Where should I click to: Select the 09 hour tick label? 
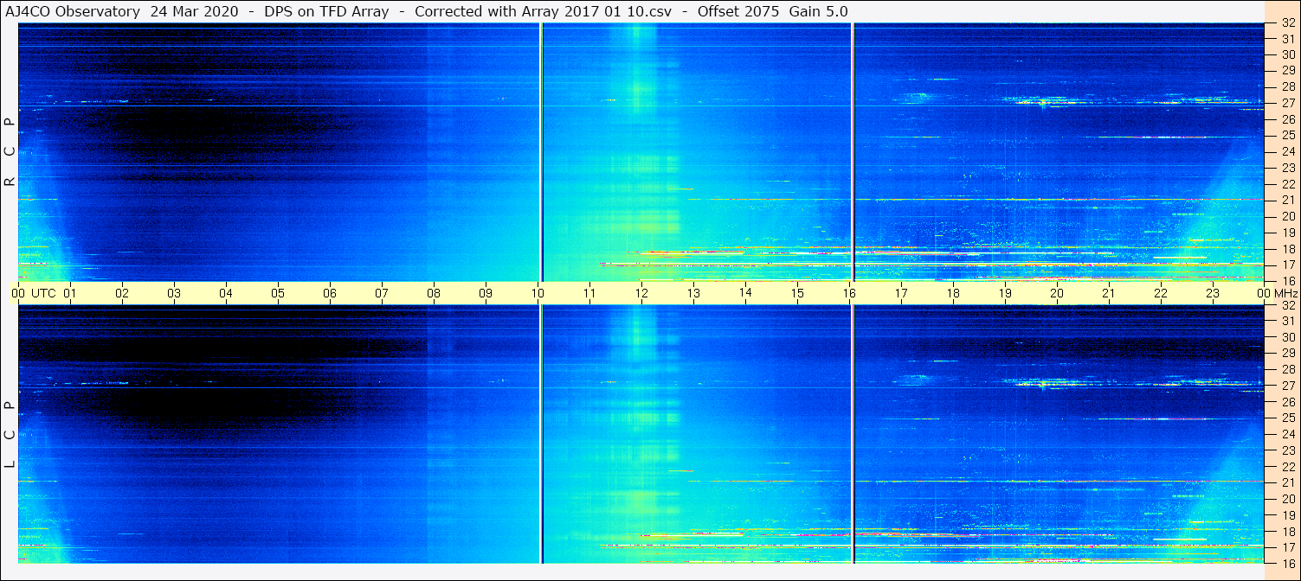486,293
